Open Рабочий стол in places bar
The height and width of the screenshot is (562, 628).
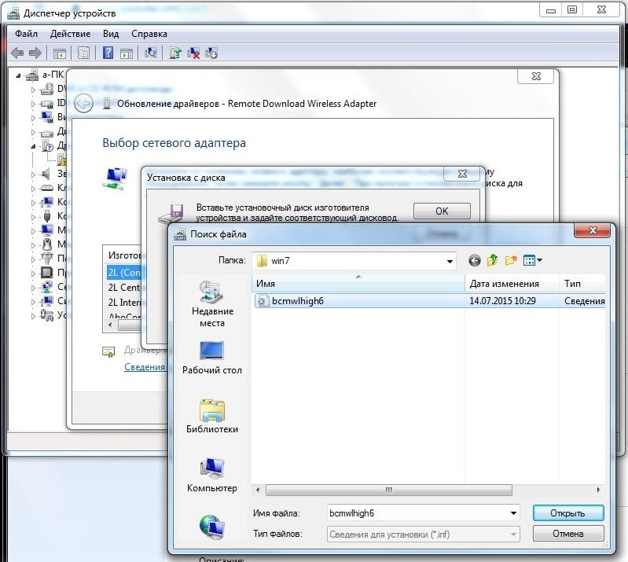[x=212, y=358]
